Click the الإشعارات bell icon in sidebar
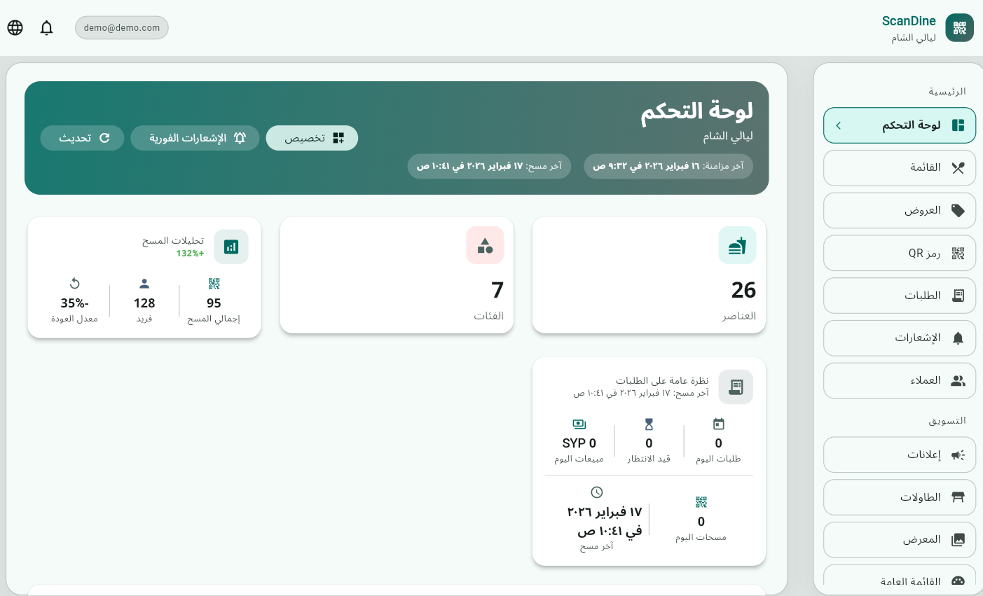983x596 pixels. tap(958, 338)
